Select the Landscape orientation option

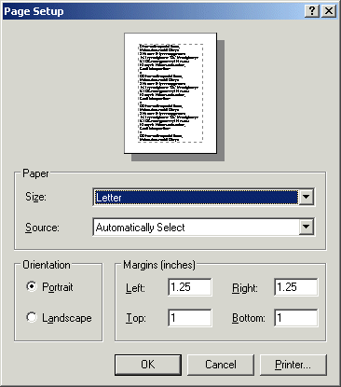click(x=32, y=317)
